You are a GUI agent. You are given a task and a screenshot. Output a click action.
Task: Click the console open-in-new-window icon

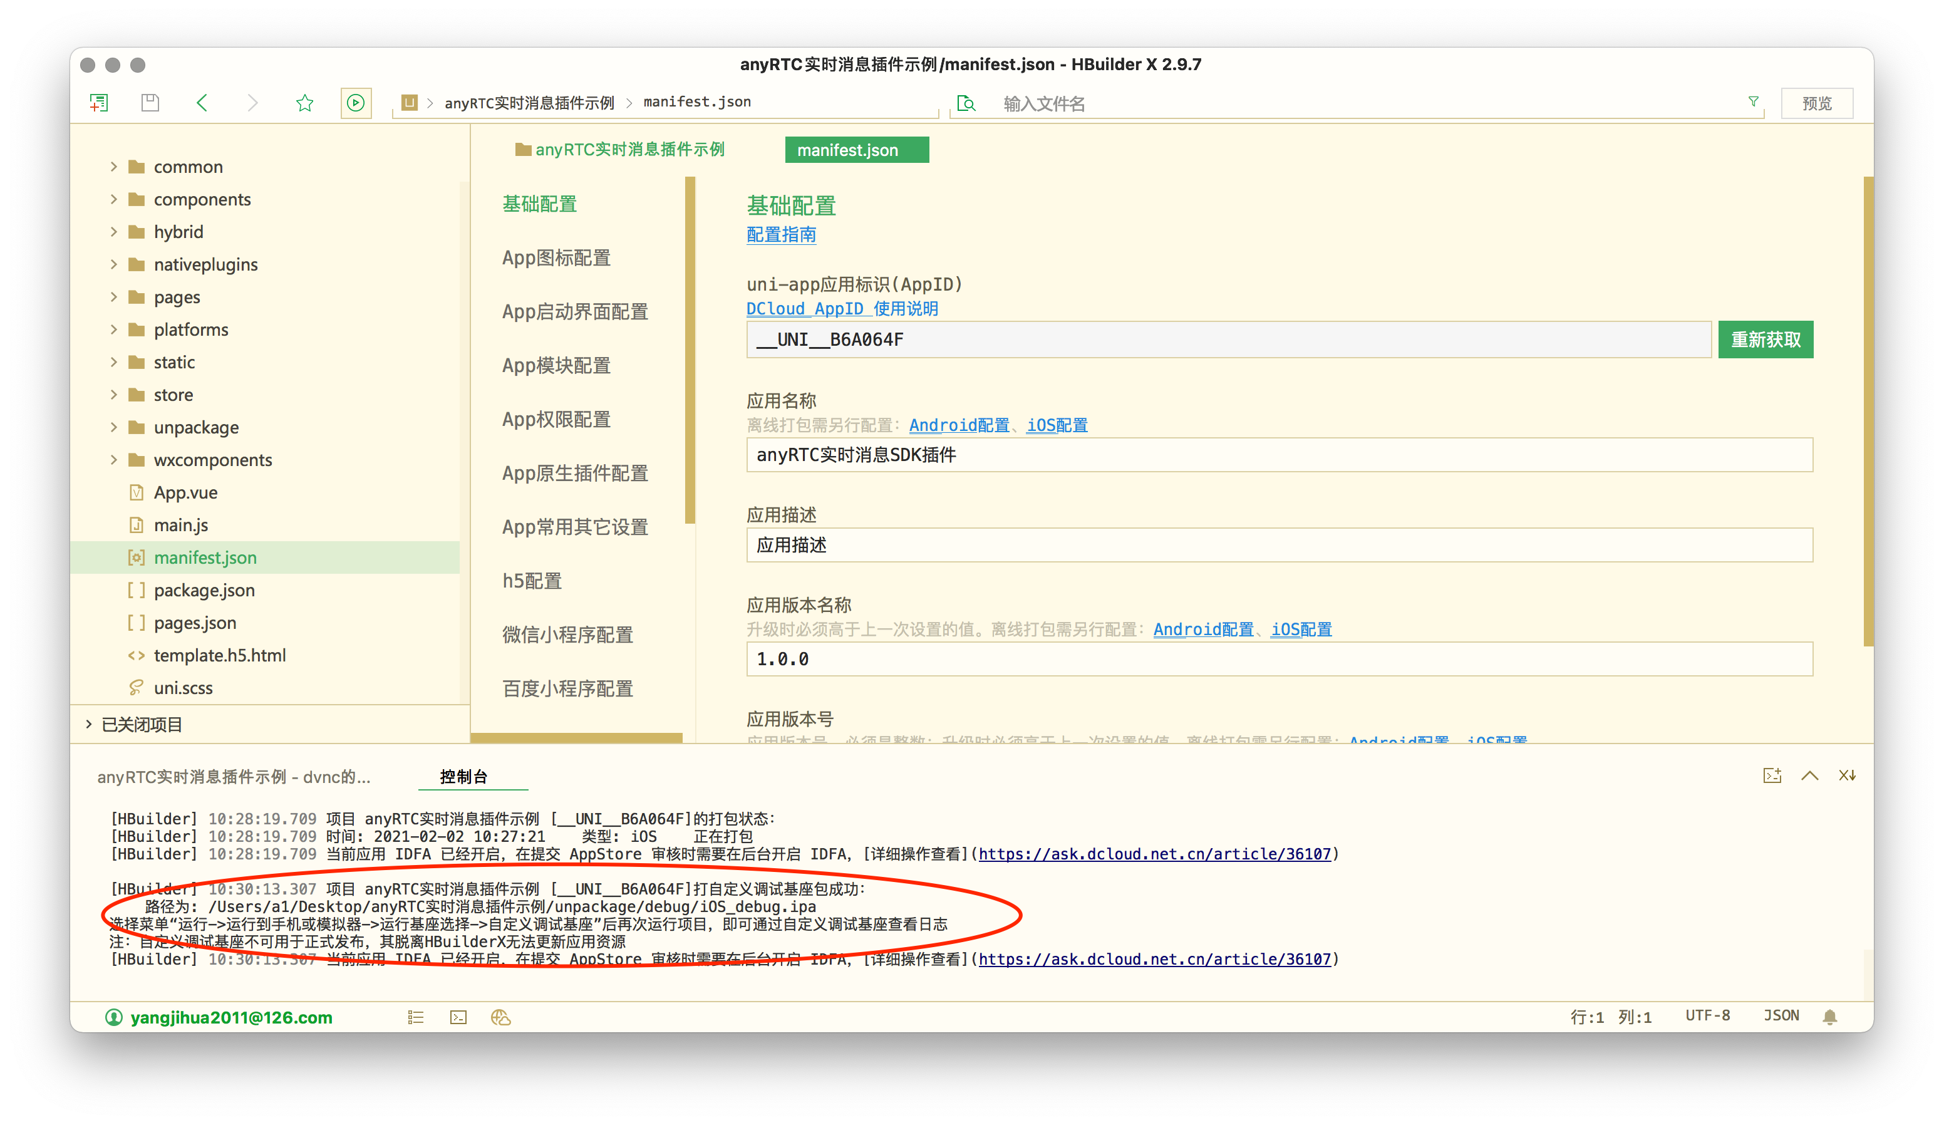(x=1772, y=775)
